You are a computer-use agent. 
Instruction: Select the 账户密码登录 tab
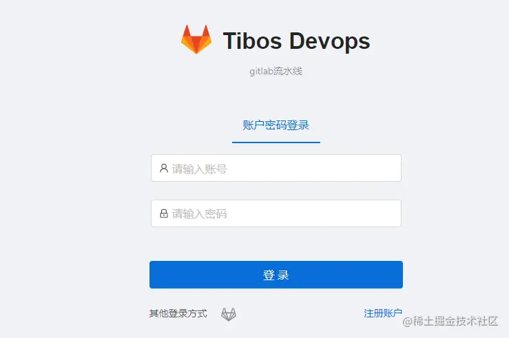[276, 125]
